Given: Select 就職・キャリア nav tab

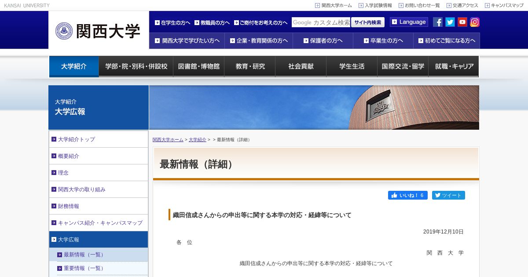Looking at the screenshot, I should pos(454,66).
